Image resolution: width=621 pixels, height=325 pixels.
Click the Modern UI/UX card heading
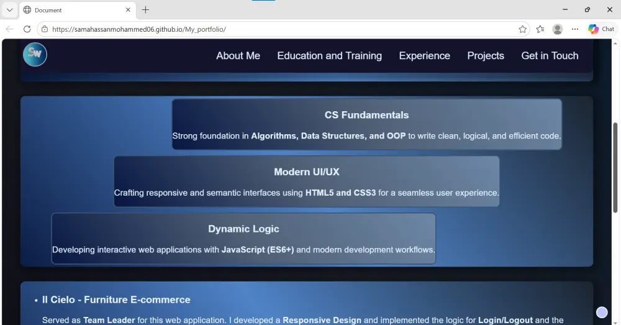307,172
